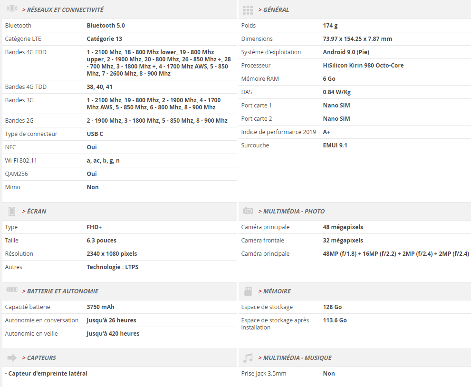Click the Multimédia - Musique section title
This screenshot has width=471, height=387.
click(x=297, y=358)
